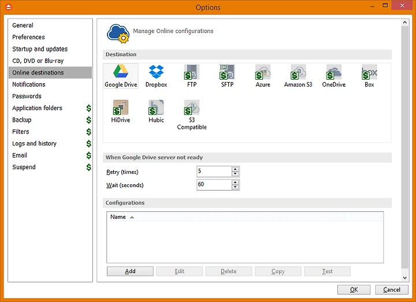Image resolution: width=416 pixels, height=302 pixels.
Task: Pick the OneDrive destination icon
Action: pyautogui.click(x=334, y=76)
